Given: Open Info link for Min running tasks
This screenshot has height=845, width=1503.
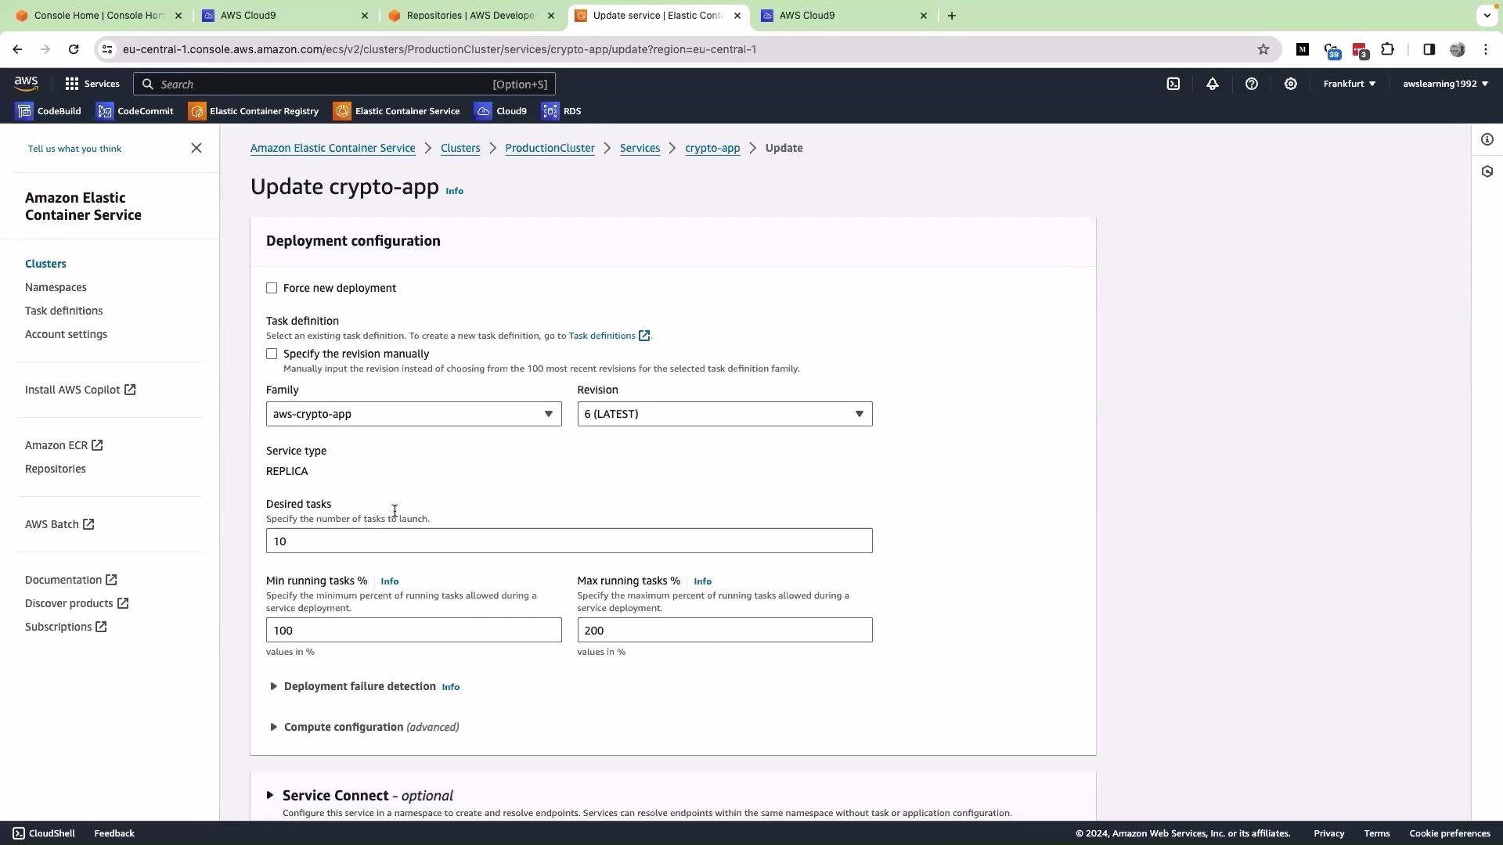Looking at the screenshot, I should [389, 581].
